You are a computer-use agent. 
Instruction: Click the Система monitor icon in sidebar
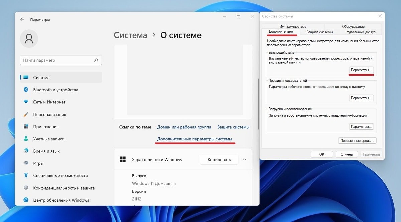point(26,78)
